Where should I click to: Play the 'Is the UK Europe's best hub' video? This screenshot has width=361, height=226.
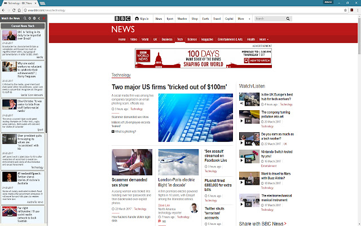(x=249, y=99)
